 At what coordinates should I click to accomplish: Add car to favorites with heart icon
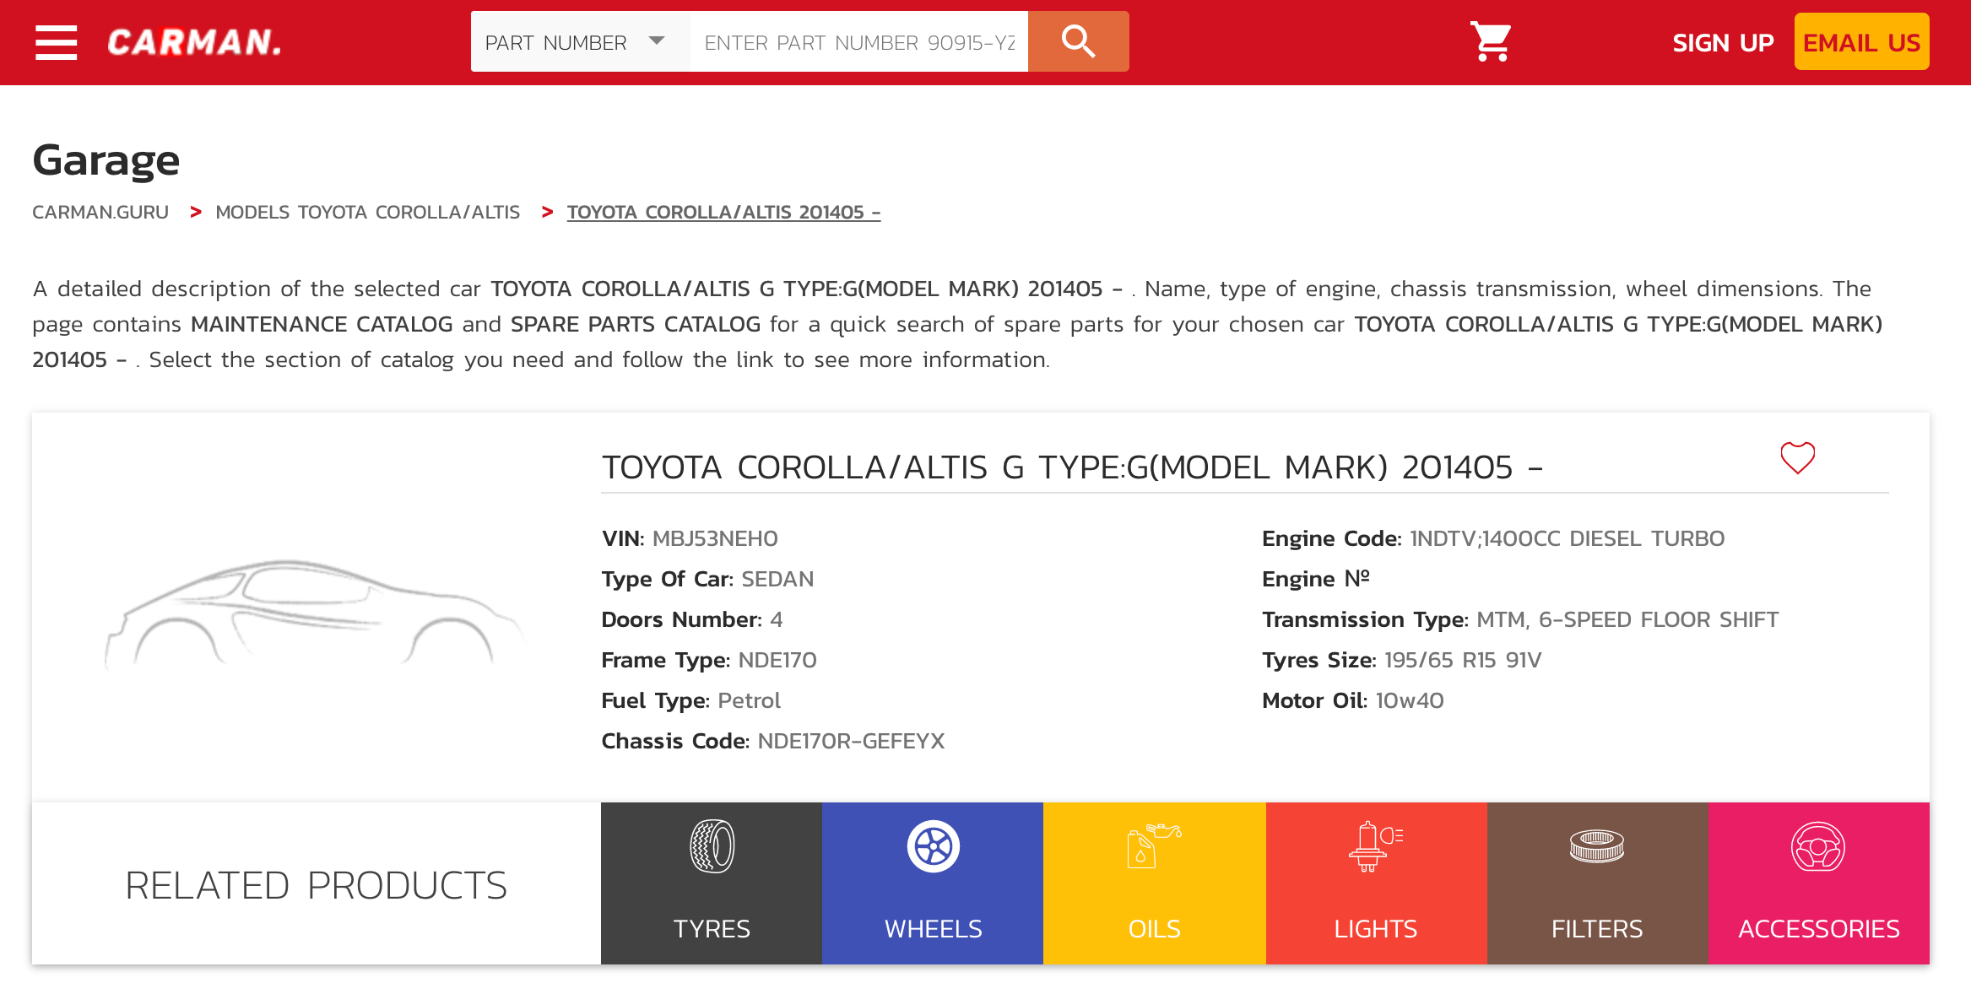click(1797, 457)
